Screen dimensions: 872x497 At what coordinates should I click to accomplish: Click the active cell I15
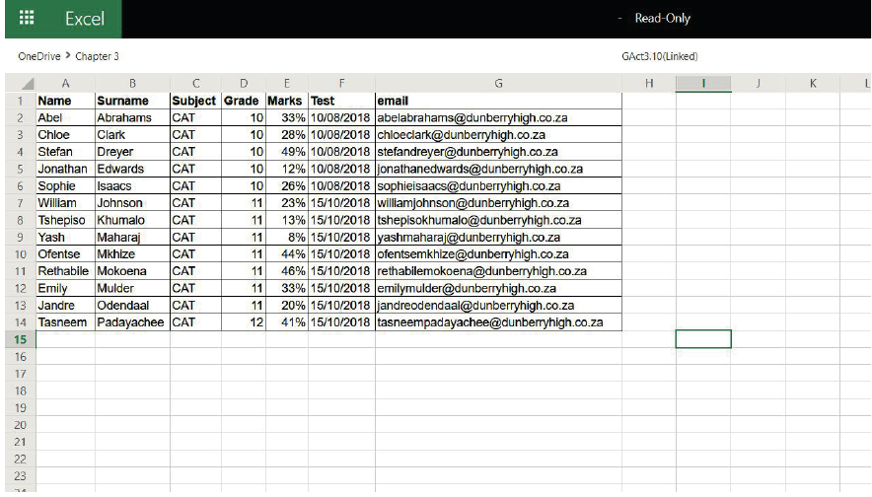coord(703,339)
